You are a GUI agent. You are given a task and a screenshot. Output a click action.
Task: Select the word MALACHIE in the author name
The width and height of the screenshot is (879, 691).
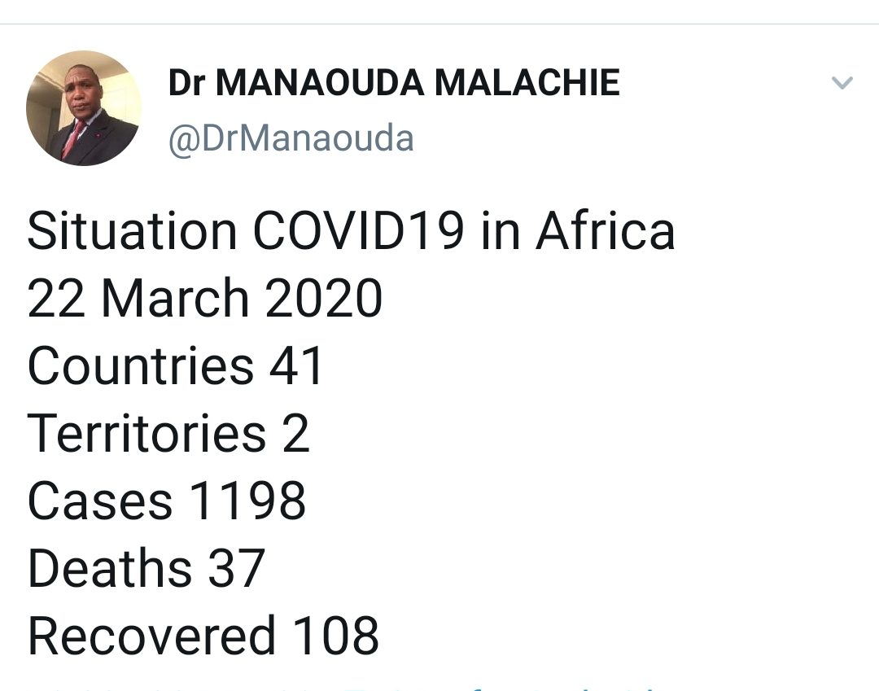527,83
